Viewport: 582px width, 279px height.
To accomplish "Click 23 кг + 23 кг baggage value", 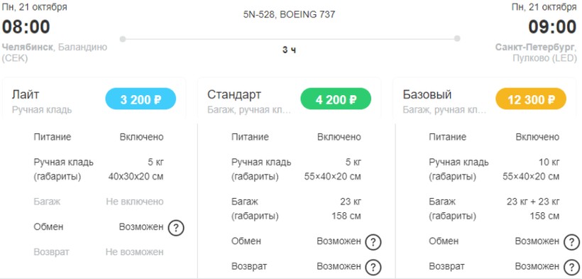I will 533,202.
